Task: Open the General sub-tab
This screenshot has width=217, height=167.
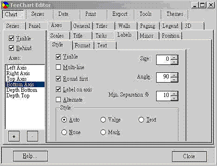Action: pyautogui.click(x=82, y=26)
